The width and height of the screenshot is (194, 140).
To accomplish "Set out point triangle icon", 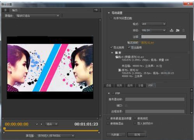I will click(41, 124).
